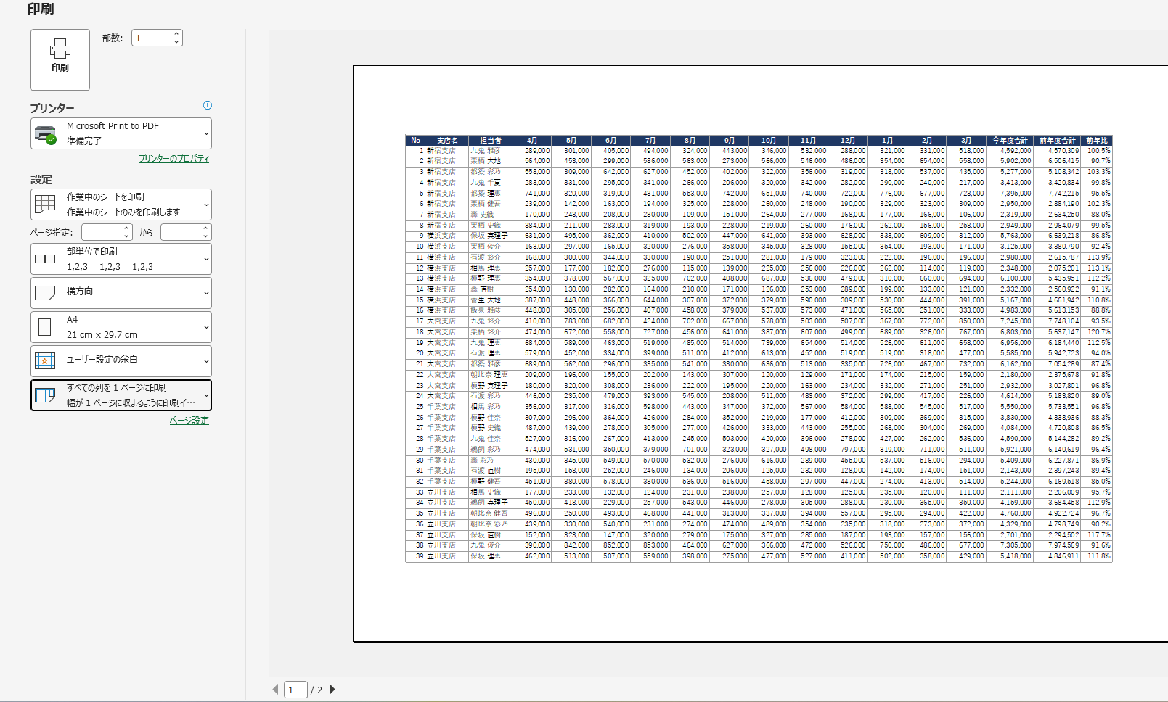Go to next preview page arrow

point(332,690)
